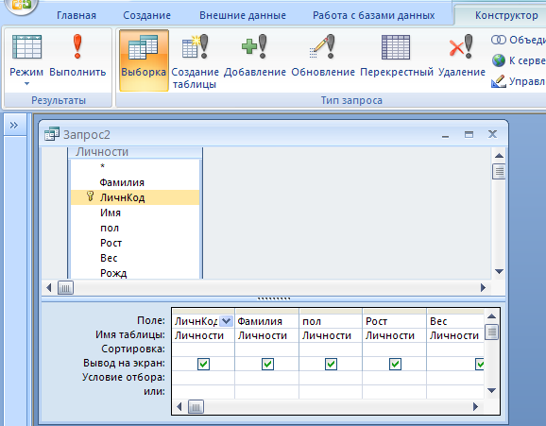Click the Личности table title bar
The image size is (546, 426).
(135, 152)
